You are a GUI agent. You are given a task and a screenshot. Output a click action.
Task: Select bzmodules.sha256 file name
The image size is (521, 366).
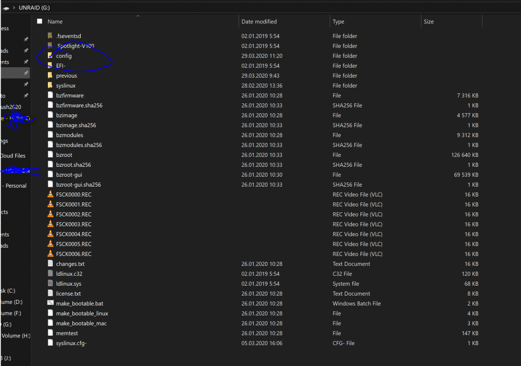point(79,145)
